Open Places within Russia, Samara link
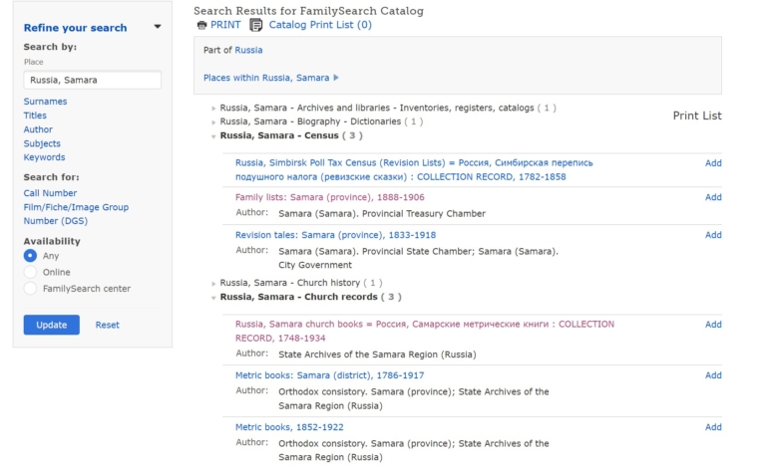Viewport: 766px width, 468px height. [266, 78]
